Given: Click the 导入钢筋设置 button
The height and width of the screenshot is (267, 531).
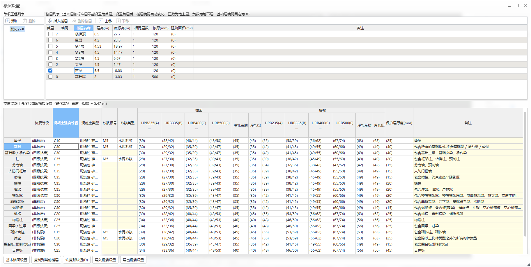Looking at the screenshot, I should coord(105,260).
